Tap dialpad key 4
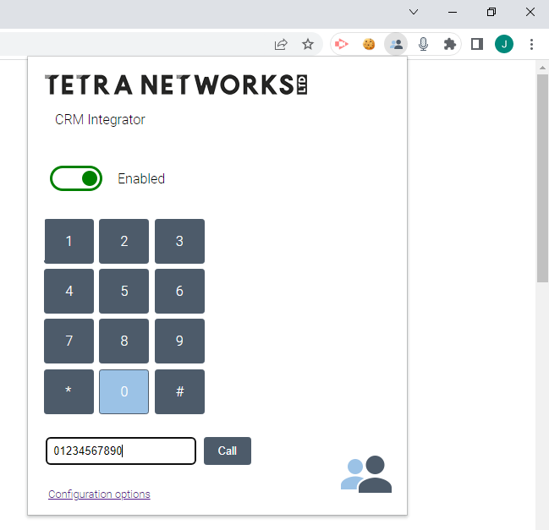 69,291
